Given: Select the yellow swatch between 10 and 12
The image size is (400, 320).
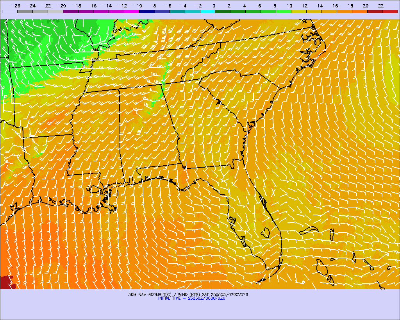Looking at the screenshot, I should point(299,11).
